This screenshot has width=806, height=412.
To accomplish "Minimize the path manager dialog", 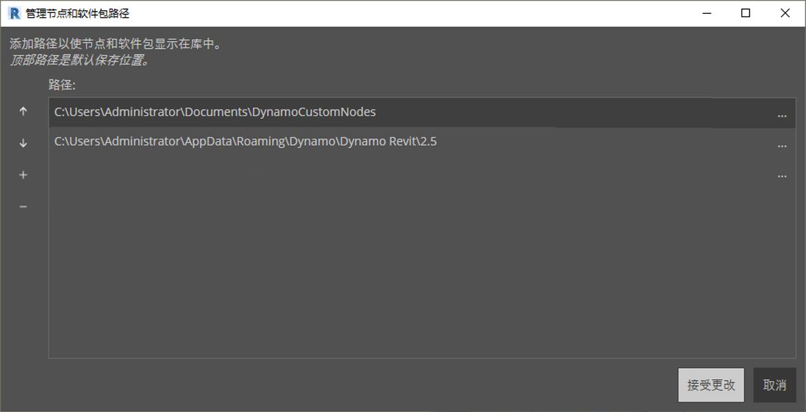I will point(706,13).
